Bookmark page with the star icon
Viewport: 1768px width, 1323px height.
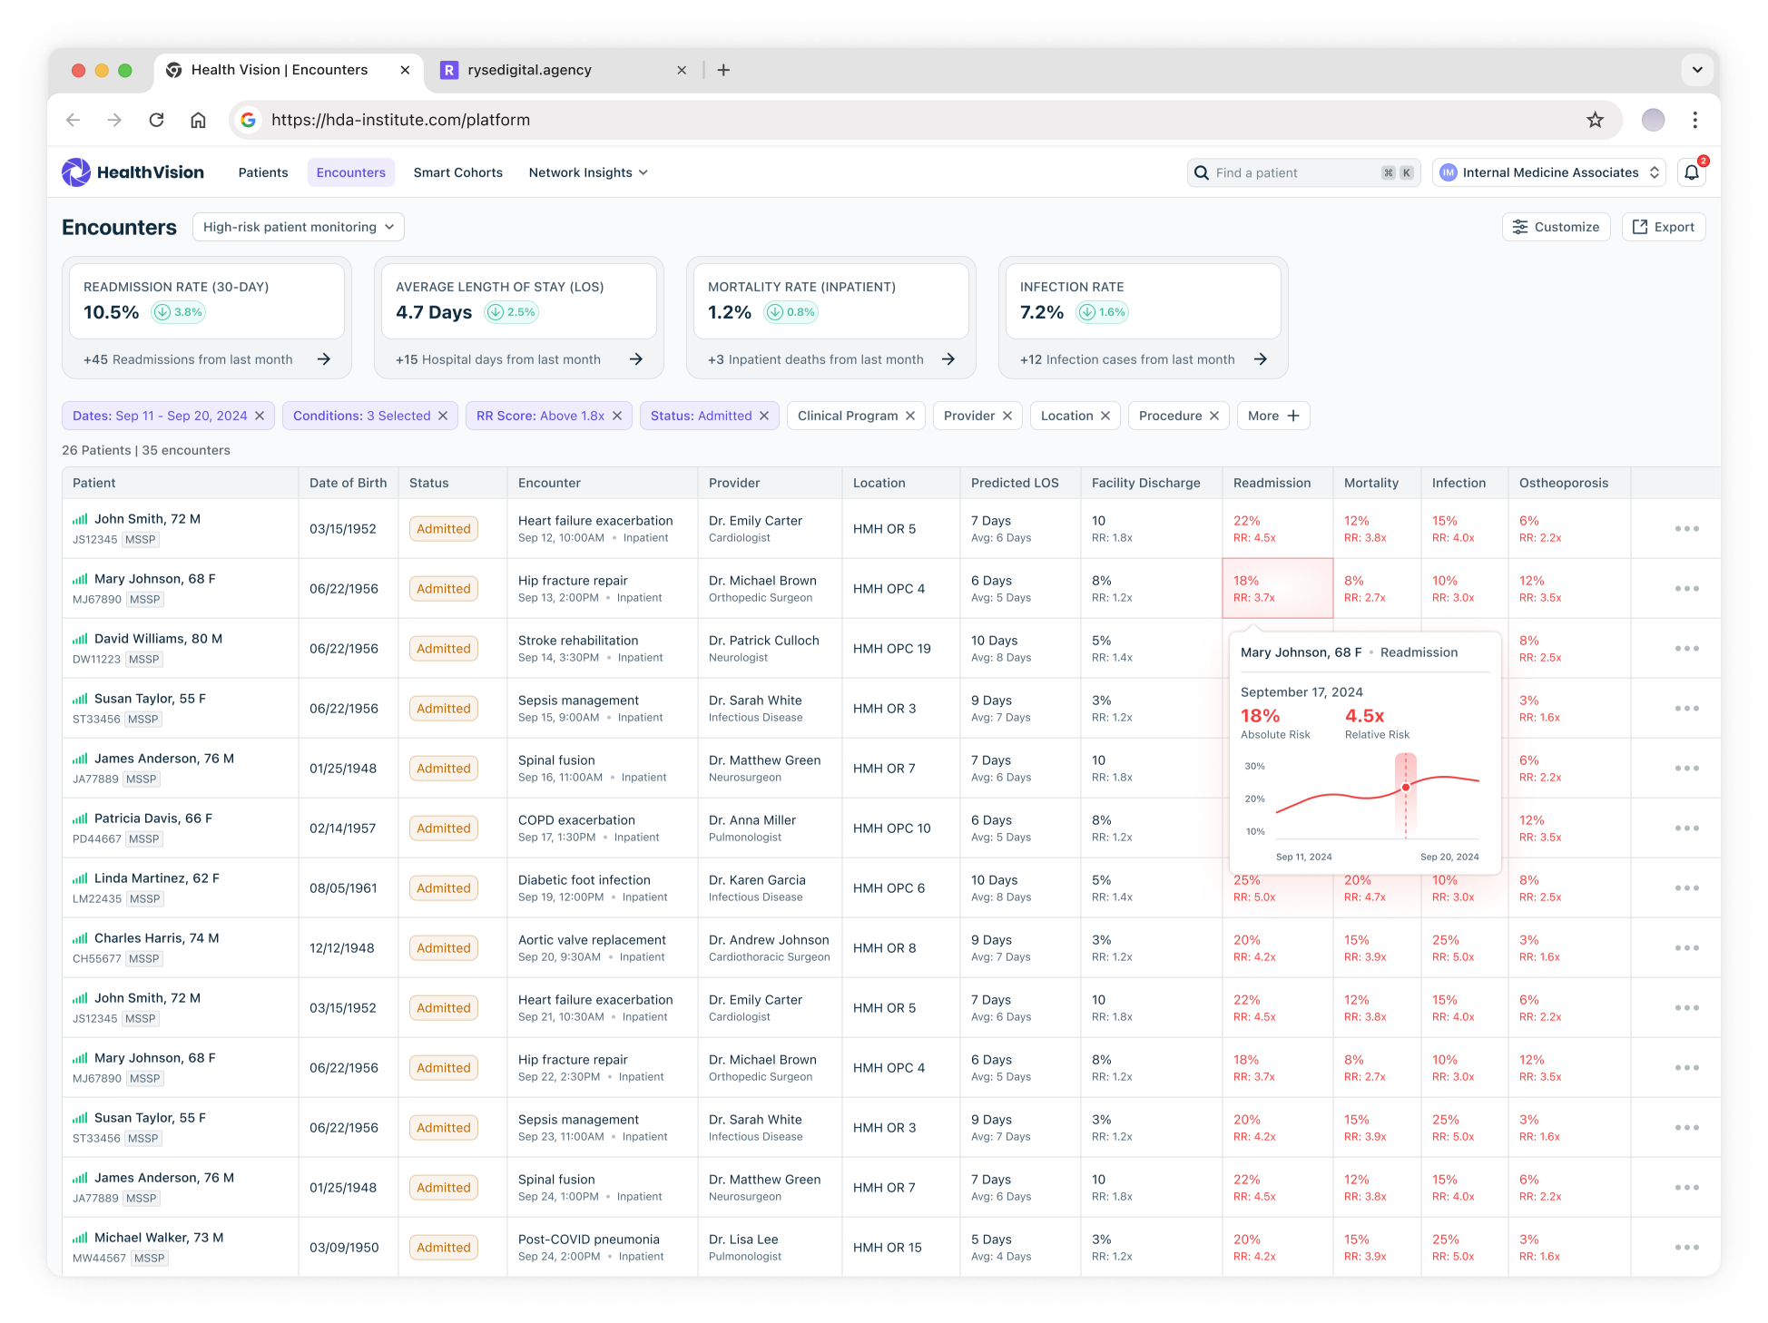pos(1595,120)
